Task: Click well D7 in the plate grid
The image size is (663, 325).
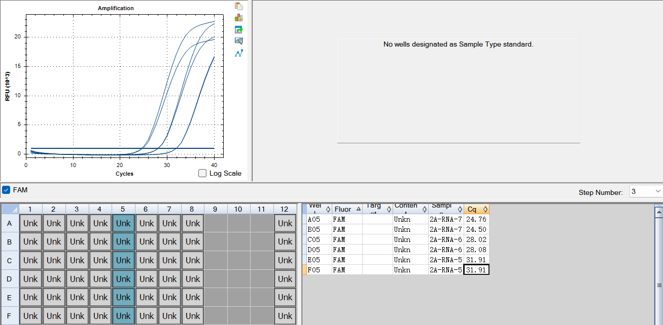Action: tap(169, 279)
